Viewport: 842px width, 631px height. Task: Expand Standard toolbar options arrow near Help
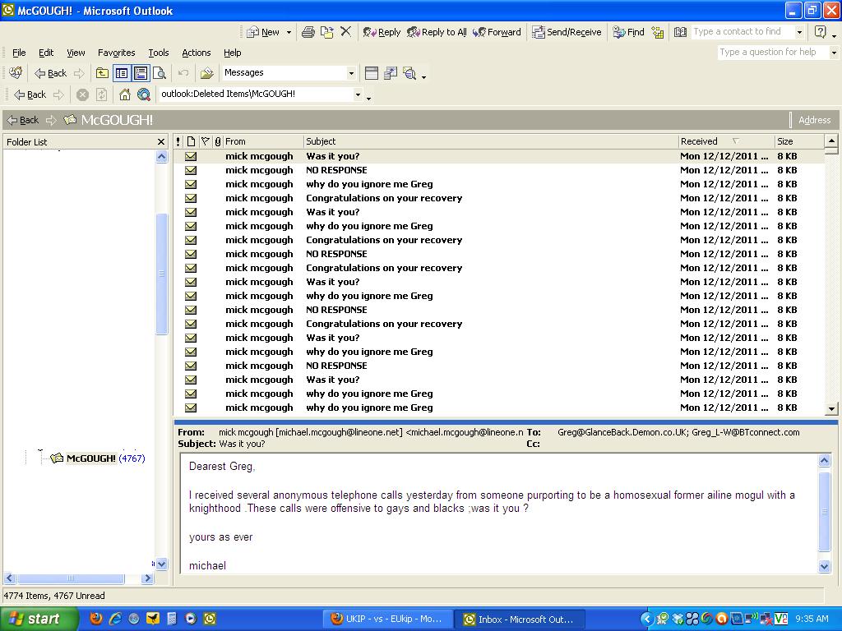click(x=834, y=35)
